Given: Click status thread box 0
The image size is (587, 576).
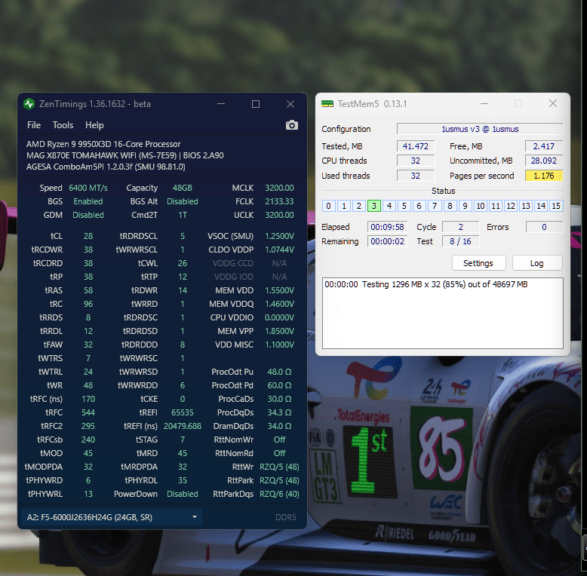Looking at the screenshot, I should click(x=328, y=206).
